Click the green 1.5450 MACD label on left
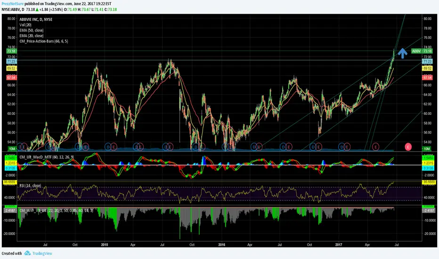Viewport: 439px width, 259px height. (10, 158)
